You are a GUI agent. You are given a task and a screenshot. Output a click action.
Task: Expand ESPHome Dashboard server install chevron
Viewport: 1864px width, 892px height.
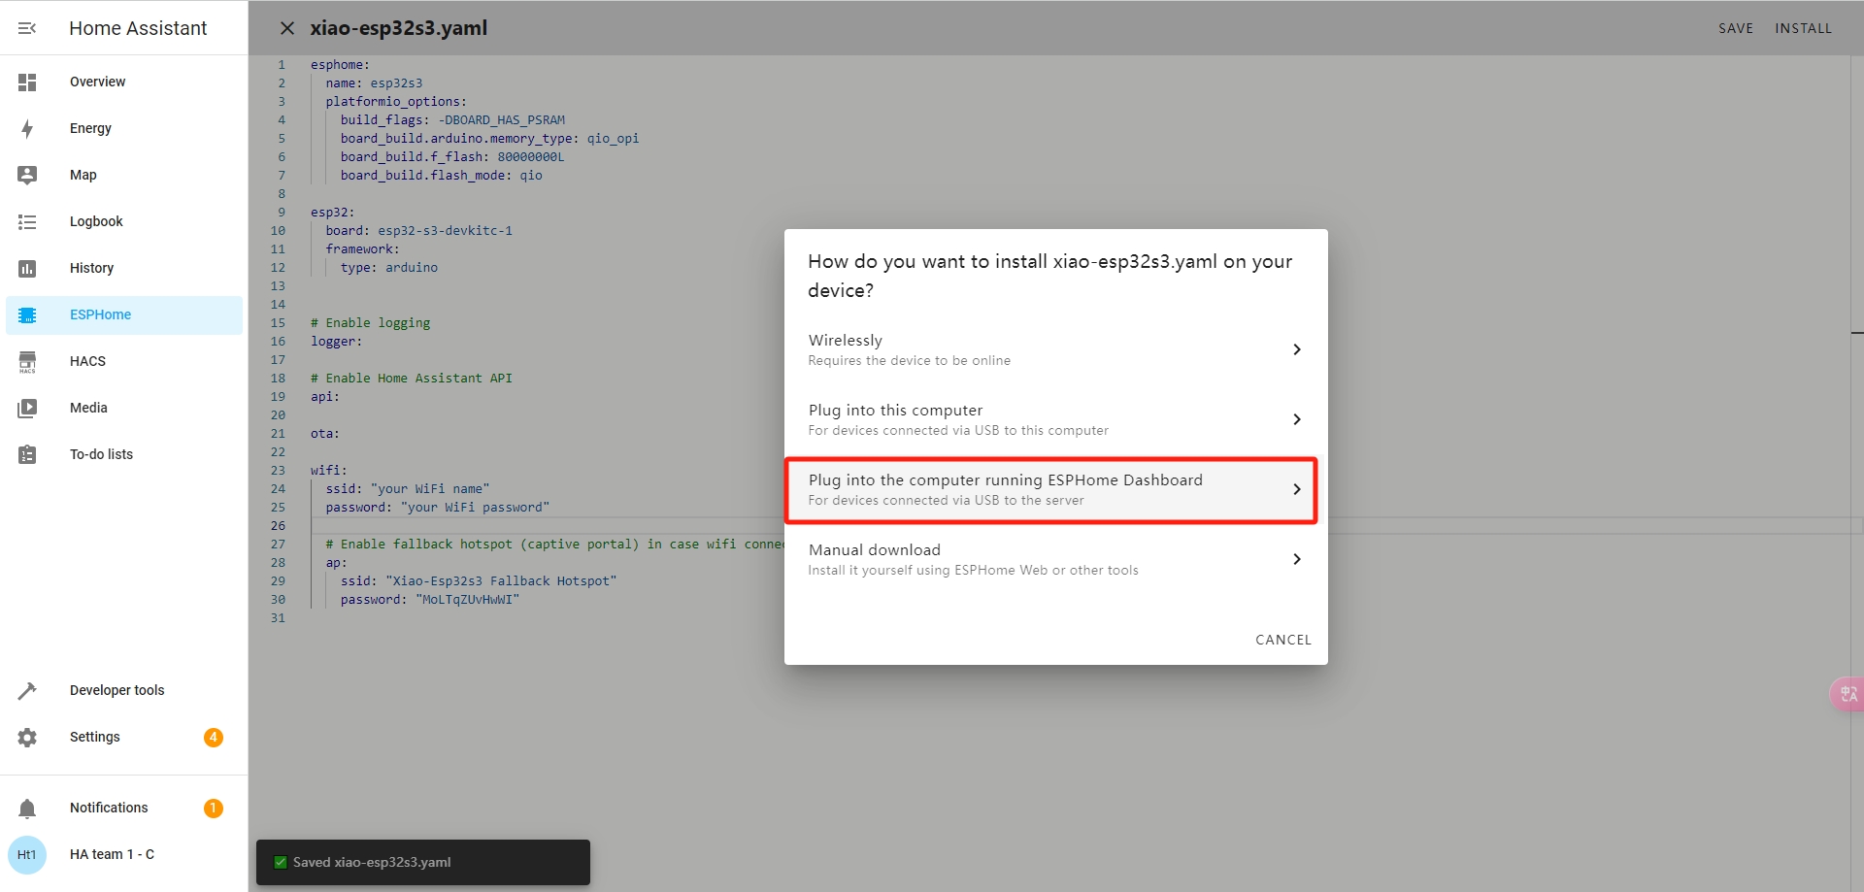click(x=1297, y=489)
